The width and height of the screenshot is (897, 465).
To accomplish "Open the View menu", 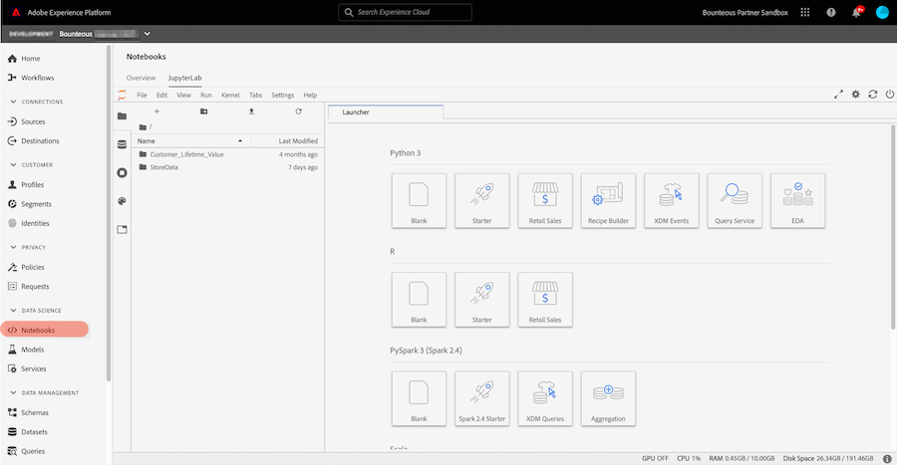I will click(183, 95).
